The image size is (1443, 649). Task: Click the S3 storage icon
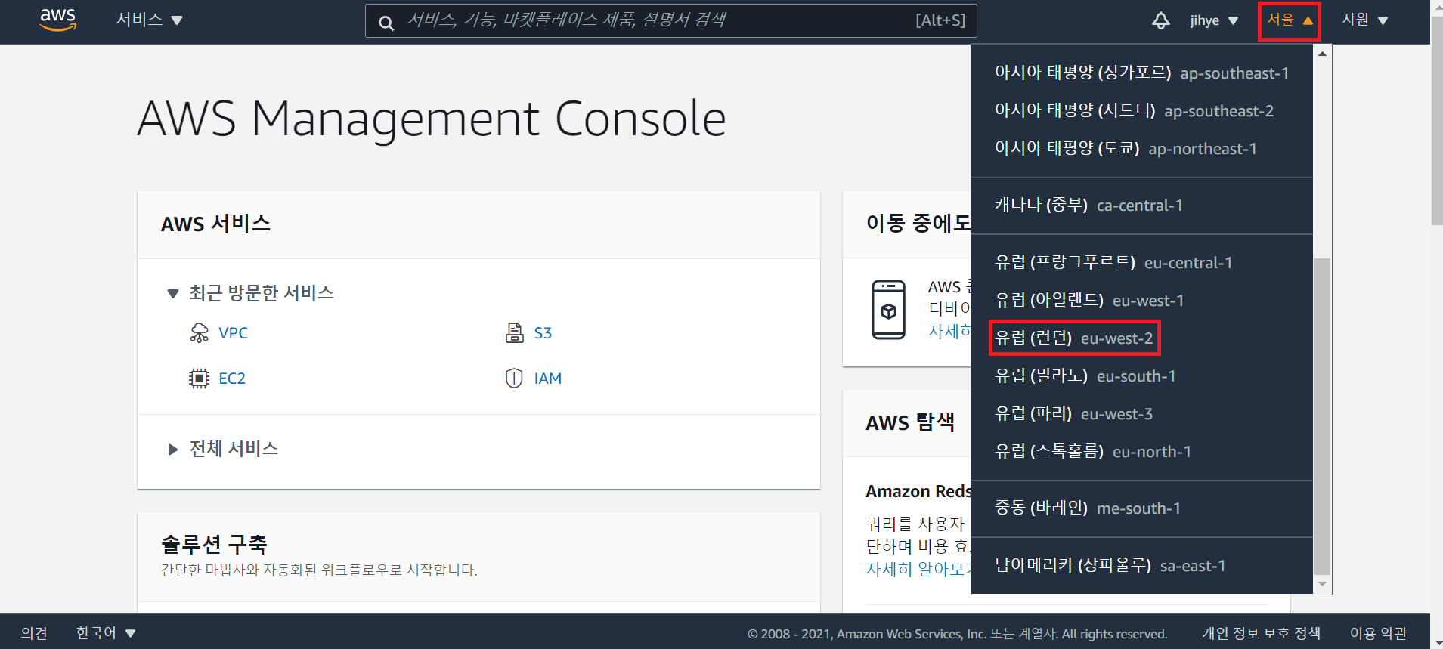[x=515, y=333]
